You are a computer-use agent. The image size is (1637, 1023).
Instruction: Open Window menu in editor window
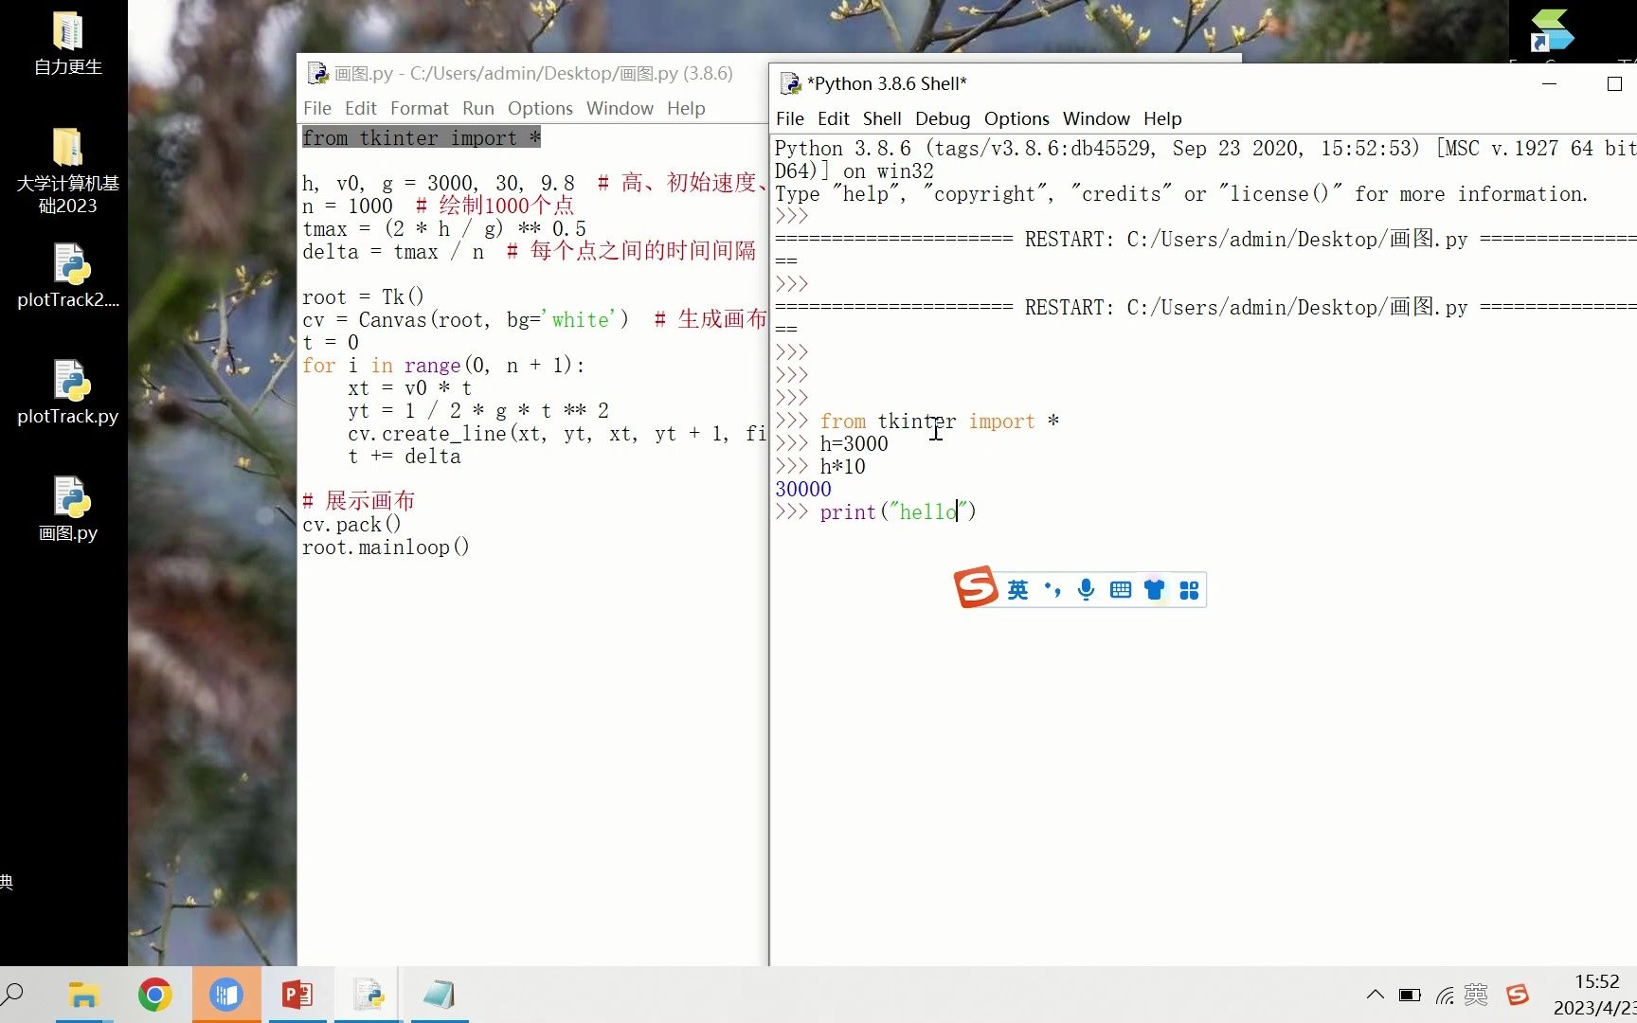620,108
